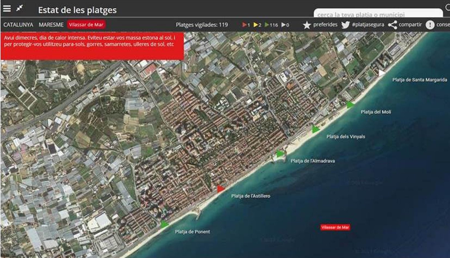The image size is (450, 258).
Task: Click the red flag at Platja de l'Astillero
Action: (x=220, y=189)
